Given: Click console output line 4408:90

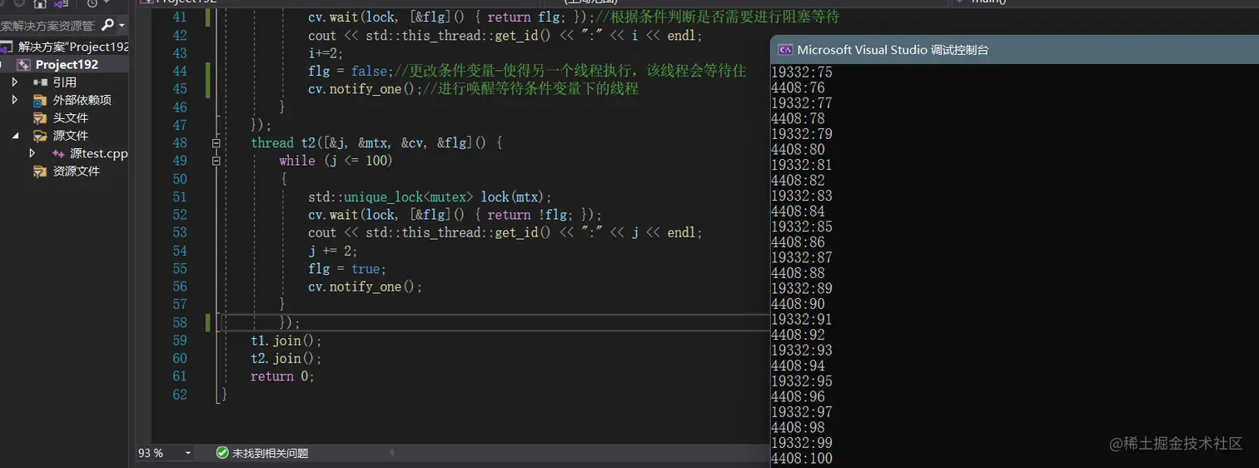Looking at the screenshot, I should coord(799,304).
